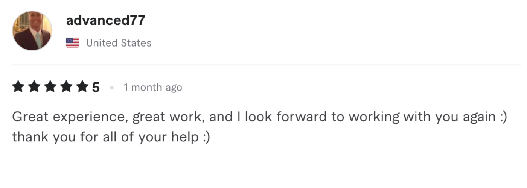The width and height of the screenshot is (527, 188).
Task: Click the dot separator before the date
Action: [112, 88]
